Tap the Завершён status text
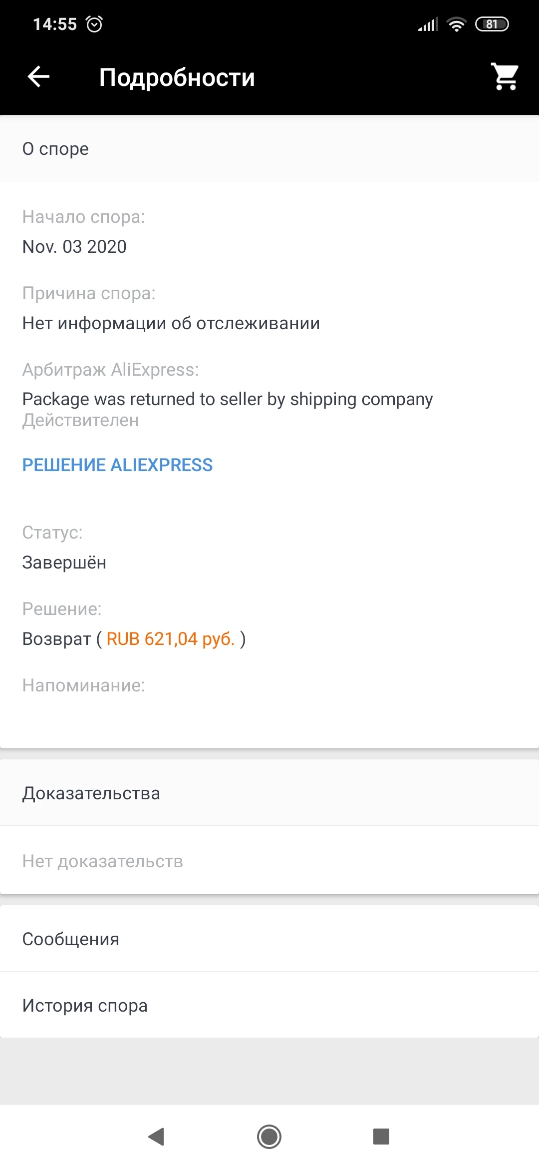539x1169 pixels. pyautogui.click(x=64, y=563)
